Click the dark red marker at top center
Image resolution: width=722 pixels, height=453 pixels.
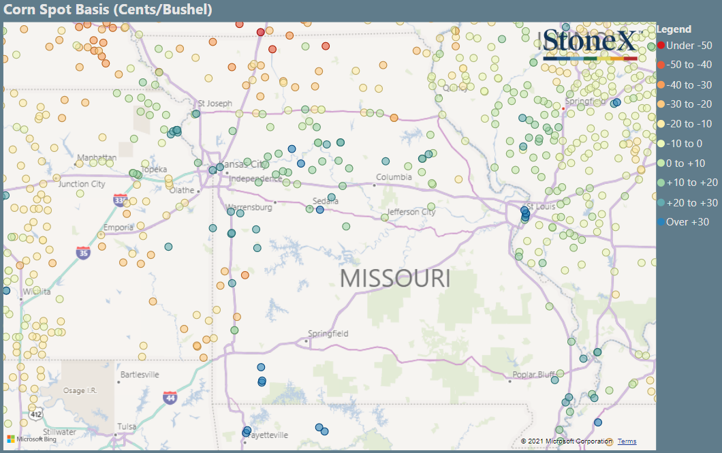[261, 32]
